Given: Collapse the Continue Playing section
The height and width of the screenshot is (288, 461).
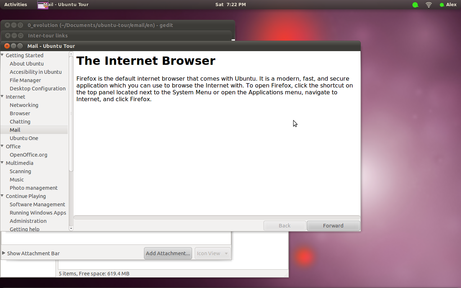Looking at the screenshot, I should (3, 196).
